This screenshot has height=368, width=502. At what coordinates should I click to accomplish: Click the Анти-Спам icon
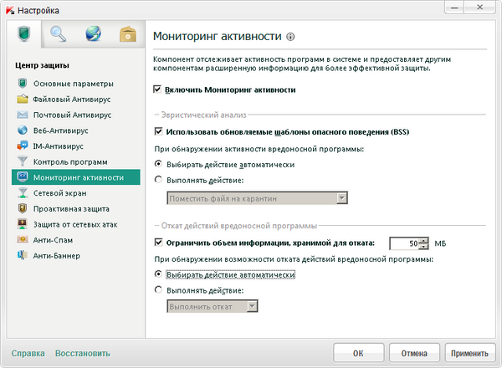pyautogui.click(x=23, y=239)
